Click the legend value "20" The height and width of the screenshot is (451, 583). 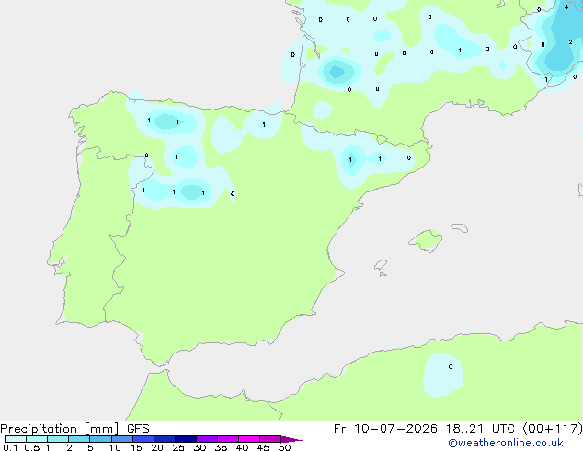click(157, 447)
